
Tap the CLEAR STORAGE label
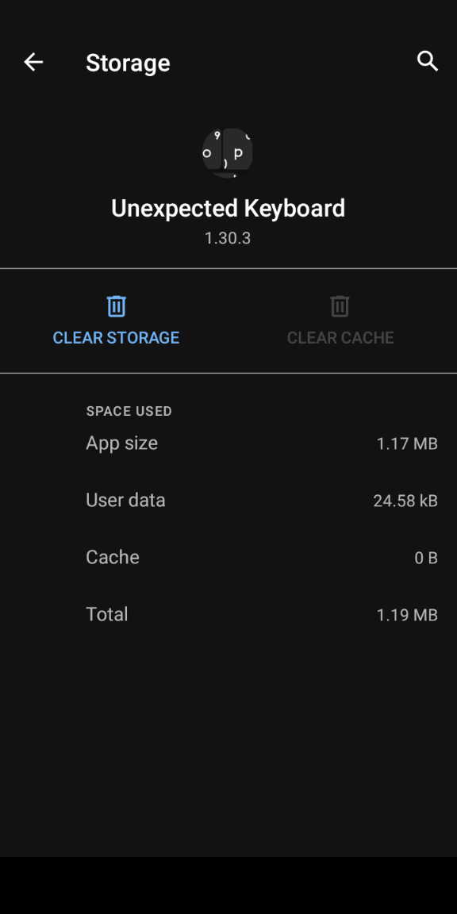[x=116, y=338]
